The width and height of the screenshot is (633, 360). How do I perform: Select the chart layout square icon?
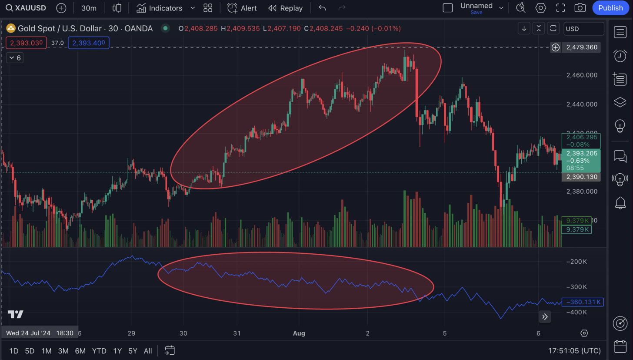pos(448,8)
